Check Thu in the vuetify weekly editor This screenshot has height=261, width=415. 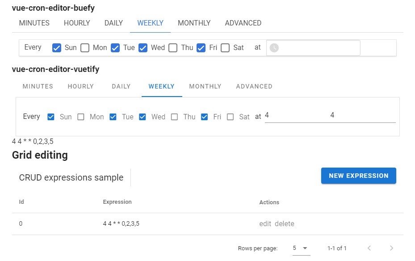174,117
